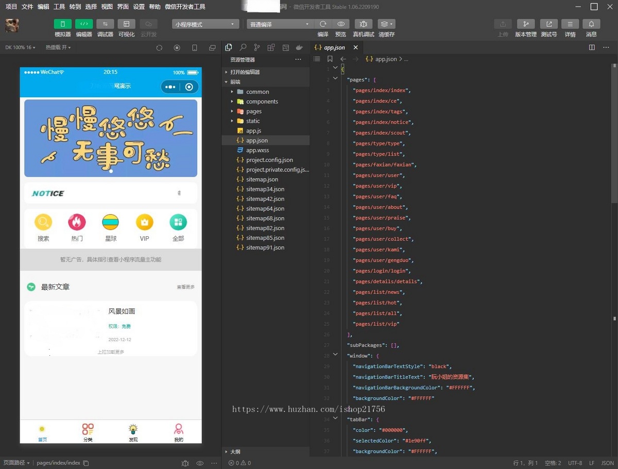Tap the VIP shortcut in simulator

point(144,228)
